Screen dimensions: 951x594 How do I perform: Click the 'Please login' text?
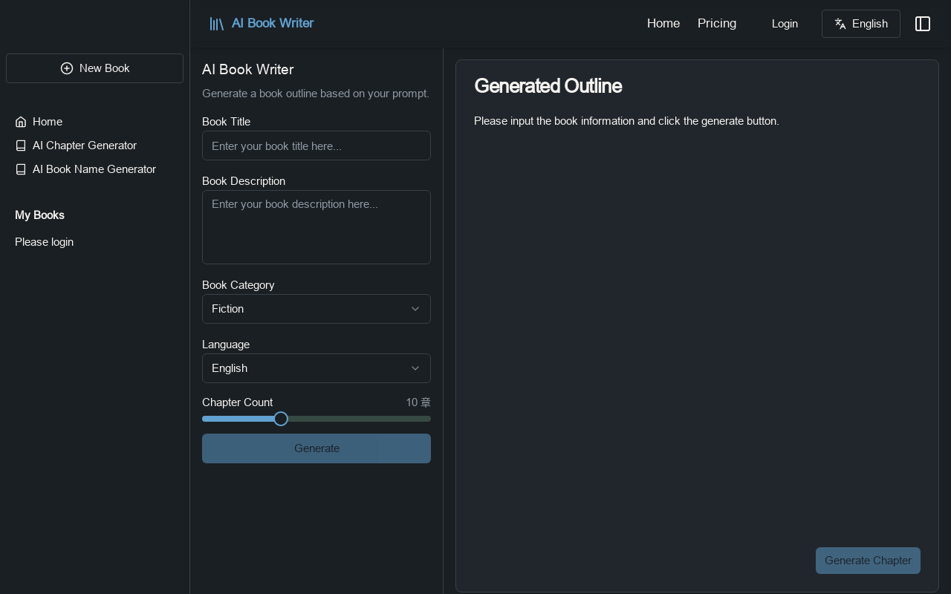pos(44,242)
